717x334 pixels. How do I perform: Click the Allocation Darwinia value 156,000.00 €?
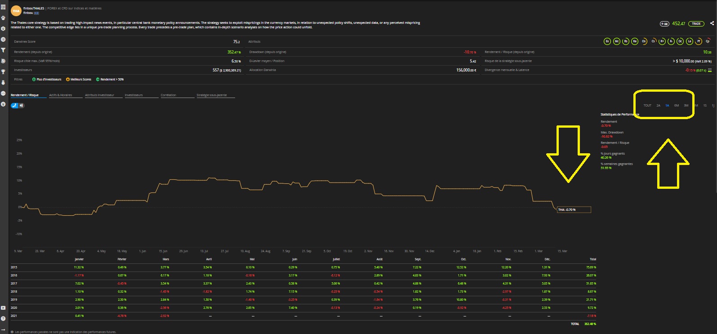tap(466, 70)
